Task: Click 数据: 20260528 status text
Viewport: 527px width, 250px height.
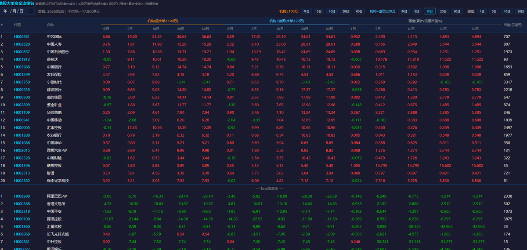Action: pos(51,11)
